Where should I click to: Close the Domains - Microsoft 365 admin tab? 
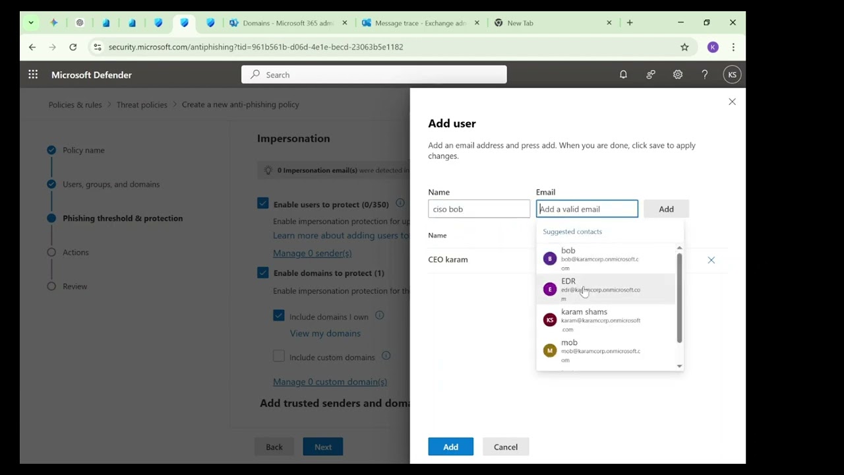344,23
